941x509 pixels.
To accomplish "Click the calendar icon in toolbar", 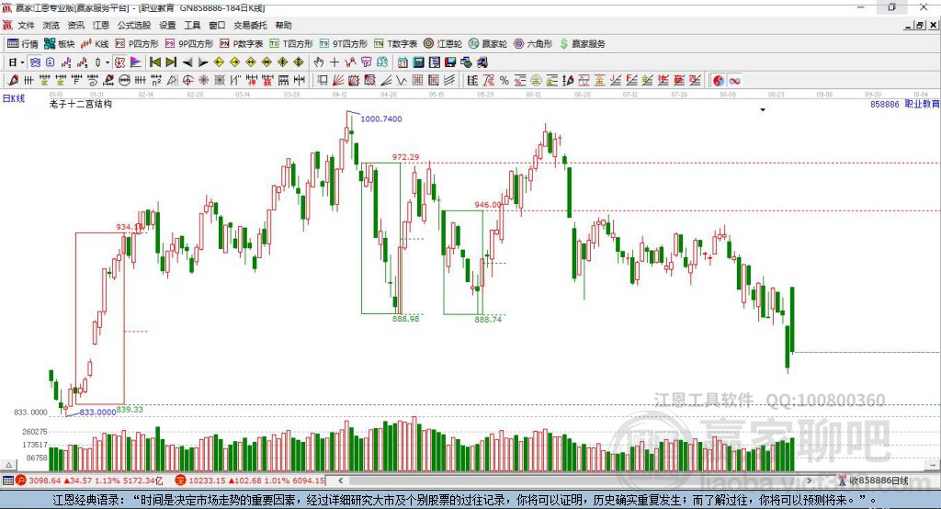I will tap(402, 62).
